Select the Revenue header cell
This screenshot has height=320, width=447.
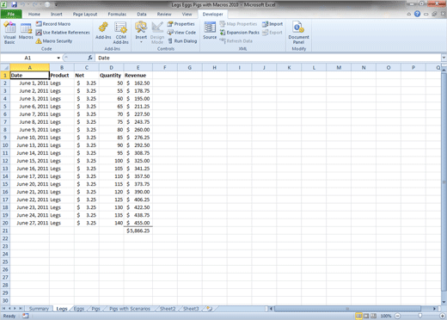138,76
